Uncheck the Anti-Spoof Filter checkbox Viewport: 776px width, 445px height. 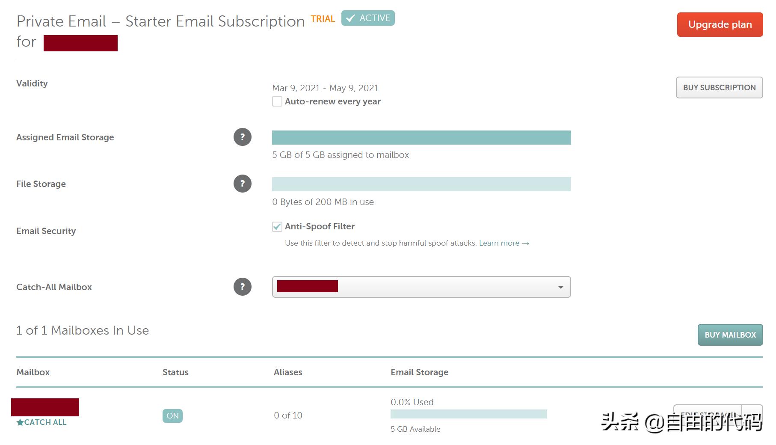[x=277, y=226]
